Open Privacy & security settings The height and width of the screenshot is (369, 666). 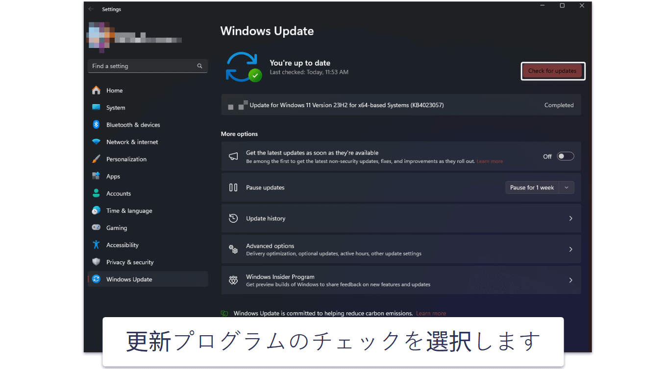148,262
